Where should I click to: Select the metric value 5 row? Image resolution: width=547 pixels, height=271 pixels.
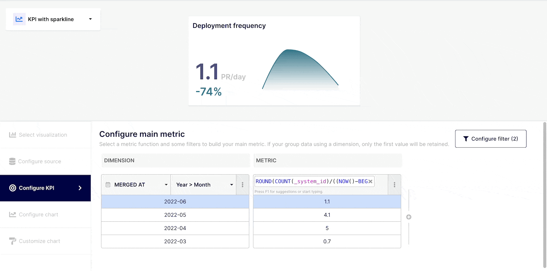pyautogui.click(x=327, y=228)
